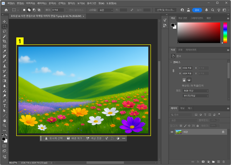
Task: Choose the Eyedropper tool
Action: point(5,51)
